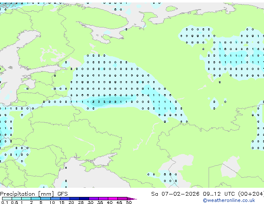The height and width of the screenshot is (204, 264).
Task: Click the "15" legend scale label
Action: (62, 202)
